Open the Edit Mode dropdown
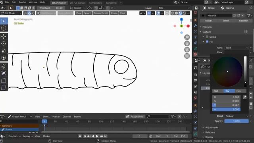 pos(11,13)
